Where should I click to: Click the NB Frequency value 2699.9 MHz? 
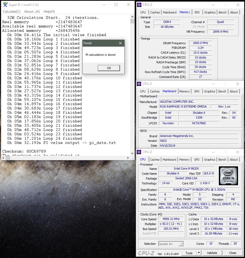point(220,32)
